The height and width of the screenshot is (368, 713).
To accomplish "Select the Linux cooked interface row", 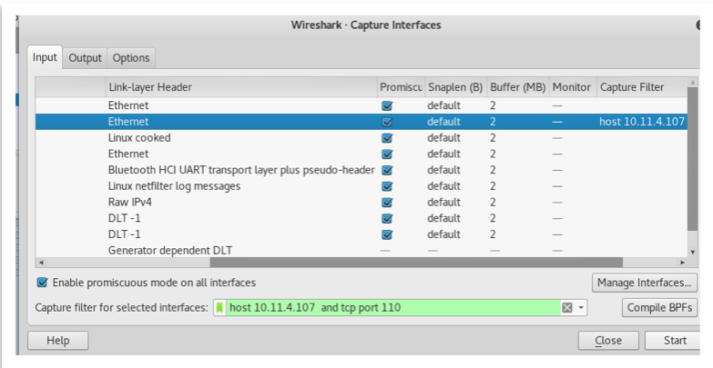I will (x=362, y=138).
